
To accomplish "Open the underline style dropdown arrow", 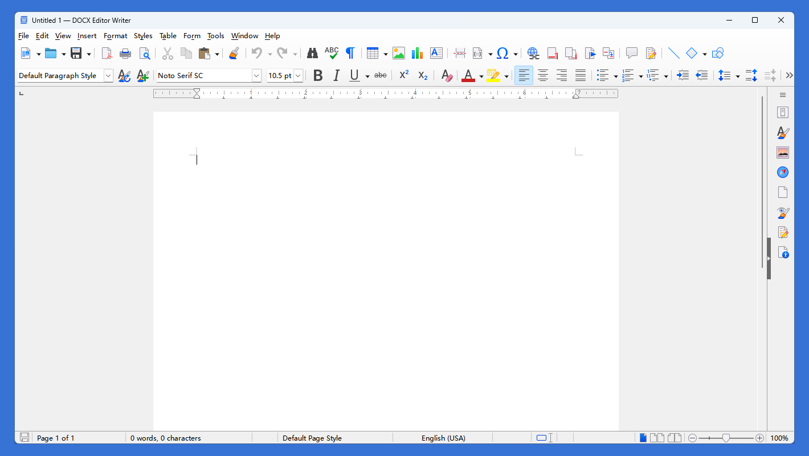I will tap(367, 76).
